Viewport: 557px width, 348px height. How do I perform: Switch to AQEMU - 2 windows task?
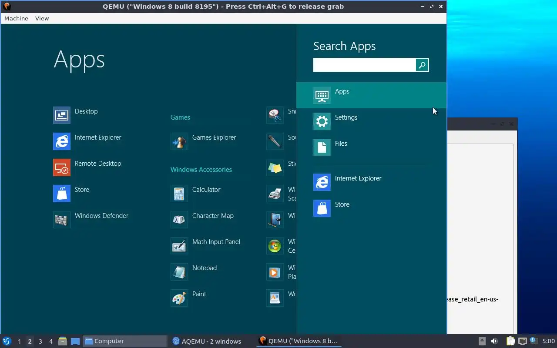click(x=212, y=341)
